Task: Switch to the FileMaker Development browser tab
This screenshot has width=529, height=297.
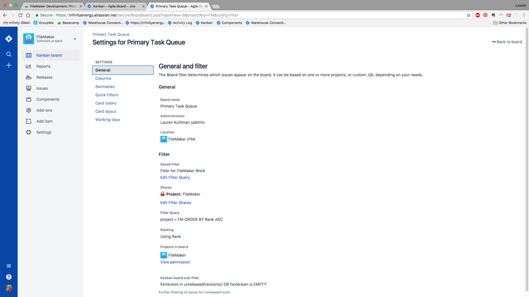Action: click(53, 6)
